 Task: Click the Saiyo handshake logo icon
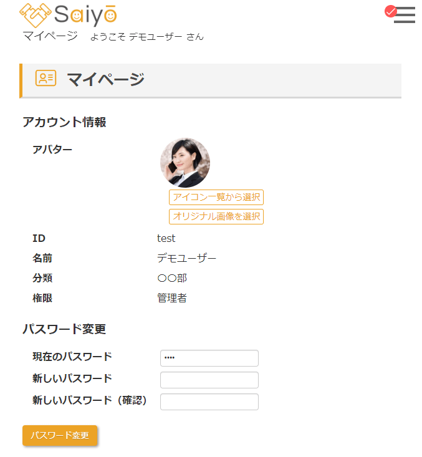tap(36, 14)
